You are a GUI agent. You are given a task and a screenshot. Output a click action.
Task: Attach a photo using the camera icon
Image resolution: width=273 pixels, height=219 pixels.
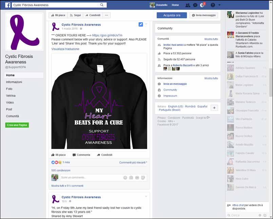coord(131,178)
